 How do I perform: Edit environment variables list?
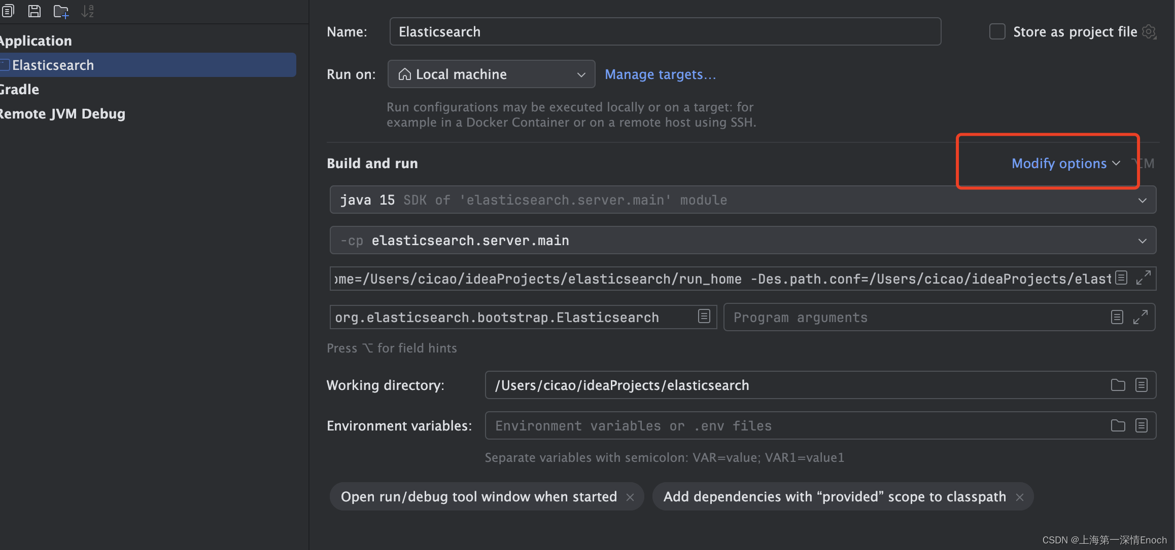pyautogui.click(x=1142, y=425)
